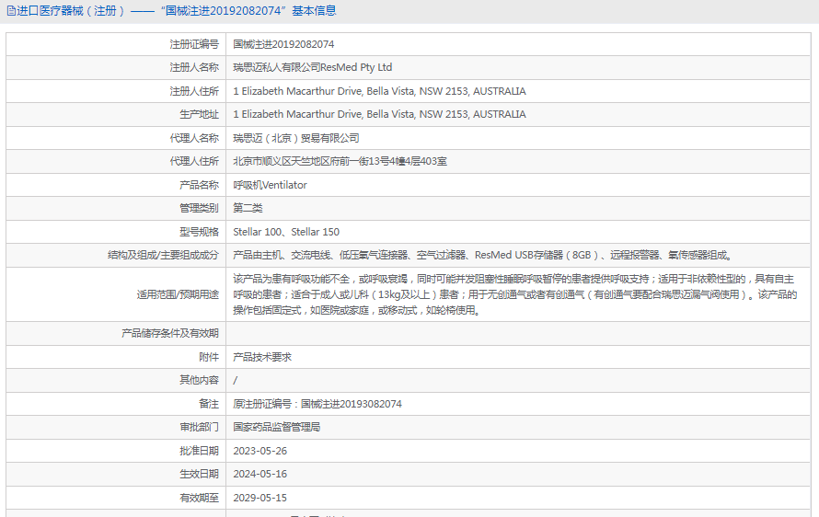Click the expiry date 2029-05-15
The width and height of the screenshot is (819, 517).
click(260, 498)
